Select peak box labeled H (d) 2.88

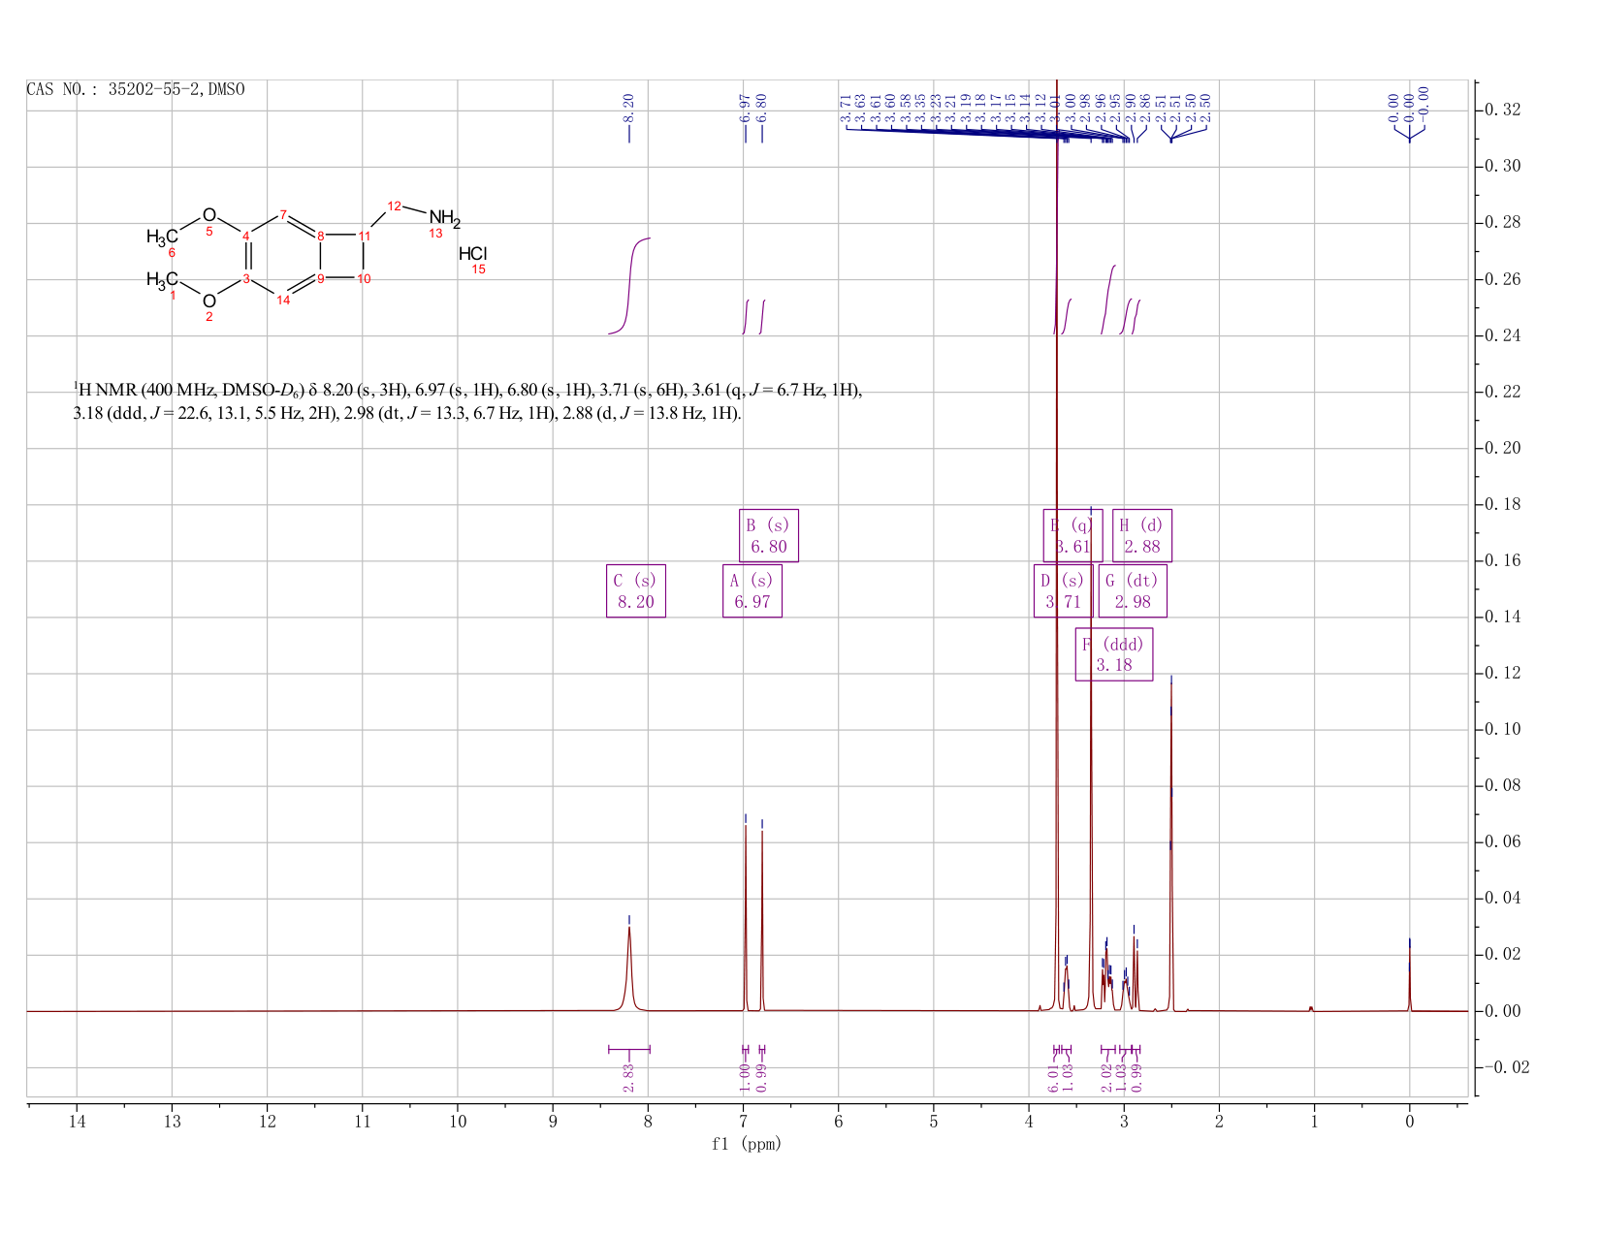(x=1142, y=535)
